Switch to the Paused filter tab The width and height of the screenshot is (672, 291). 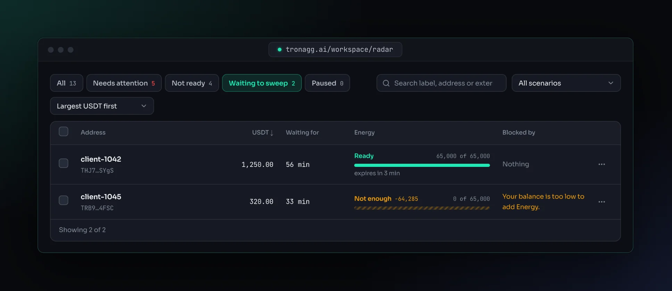pyautogui.click(x=327, y=83)
